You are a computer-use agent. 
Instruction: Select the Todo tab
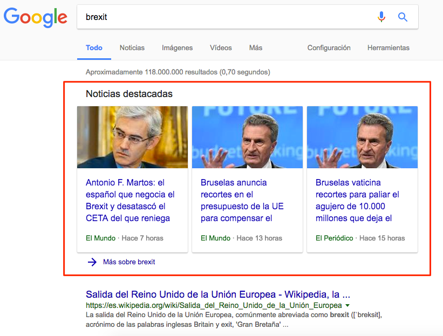[x=94, y=47]
